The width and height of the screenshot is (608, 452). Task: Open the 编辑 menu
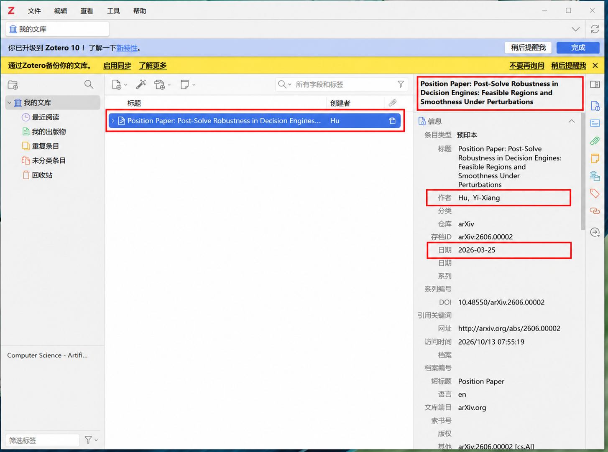(x=61, y=11)
